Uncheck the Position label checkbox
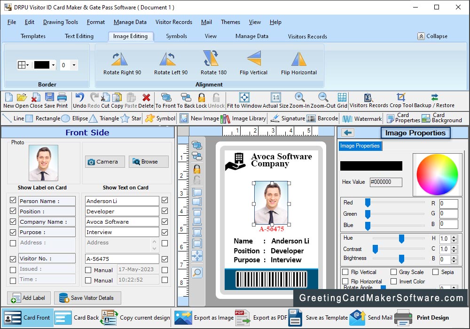The height and width of the screenshot is (329, 470). [x=13, y=211]
